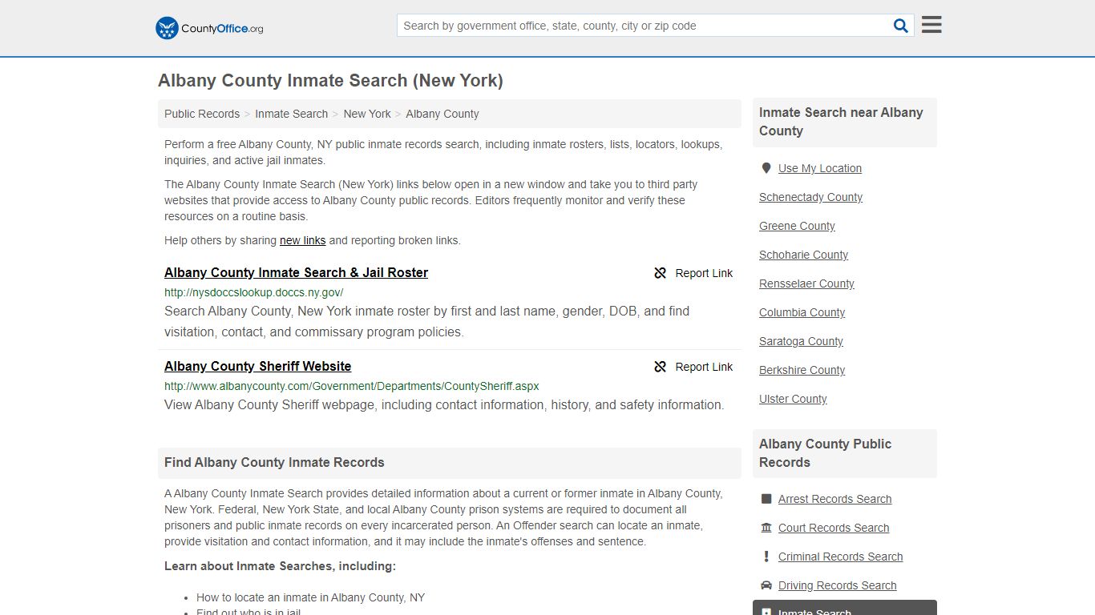The width and height of the screenshot is (1095, 615).
Task: Click the 'Albany County Inmate Search (New York)' heading
Action: [330, 81]
